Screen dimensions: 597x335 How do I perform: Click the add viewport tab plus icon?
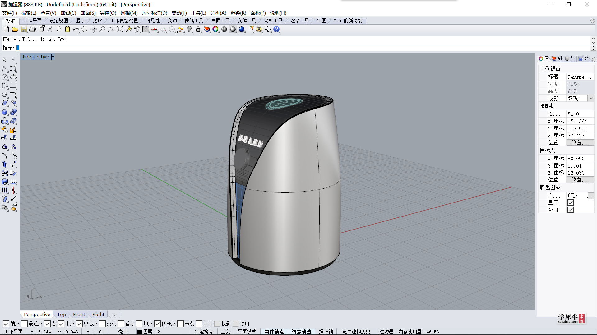click(114, 314)
